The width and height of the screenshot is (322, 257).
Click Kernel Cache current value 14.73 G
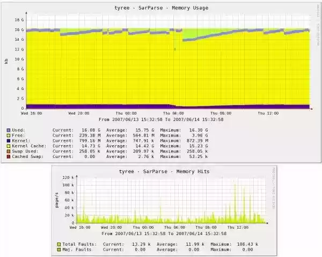pyautogui.click(x=91, y=146)
